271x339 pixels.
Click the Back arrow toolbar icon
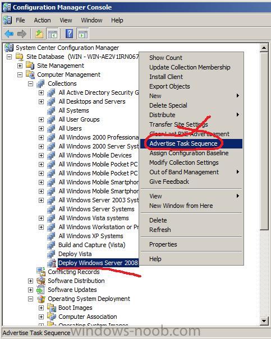tap(9, 34)
